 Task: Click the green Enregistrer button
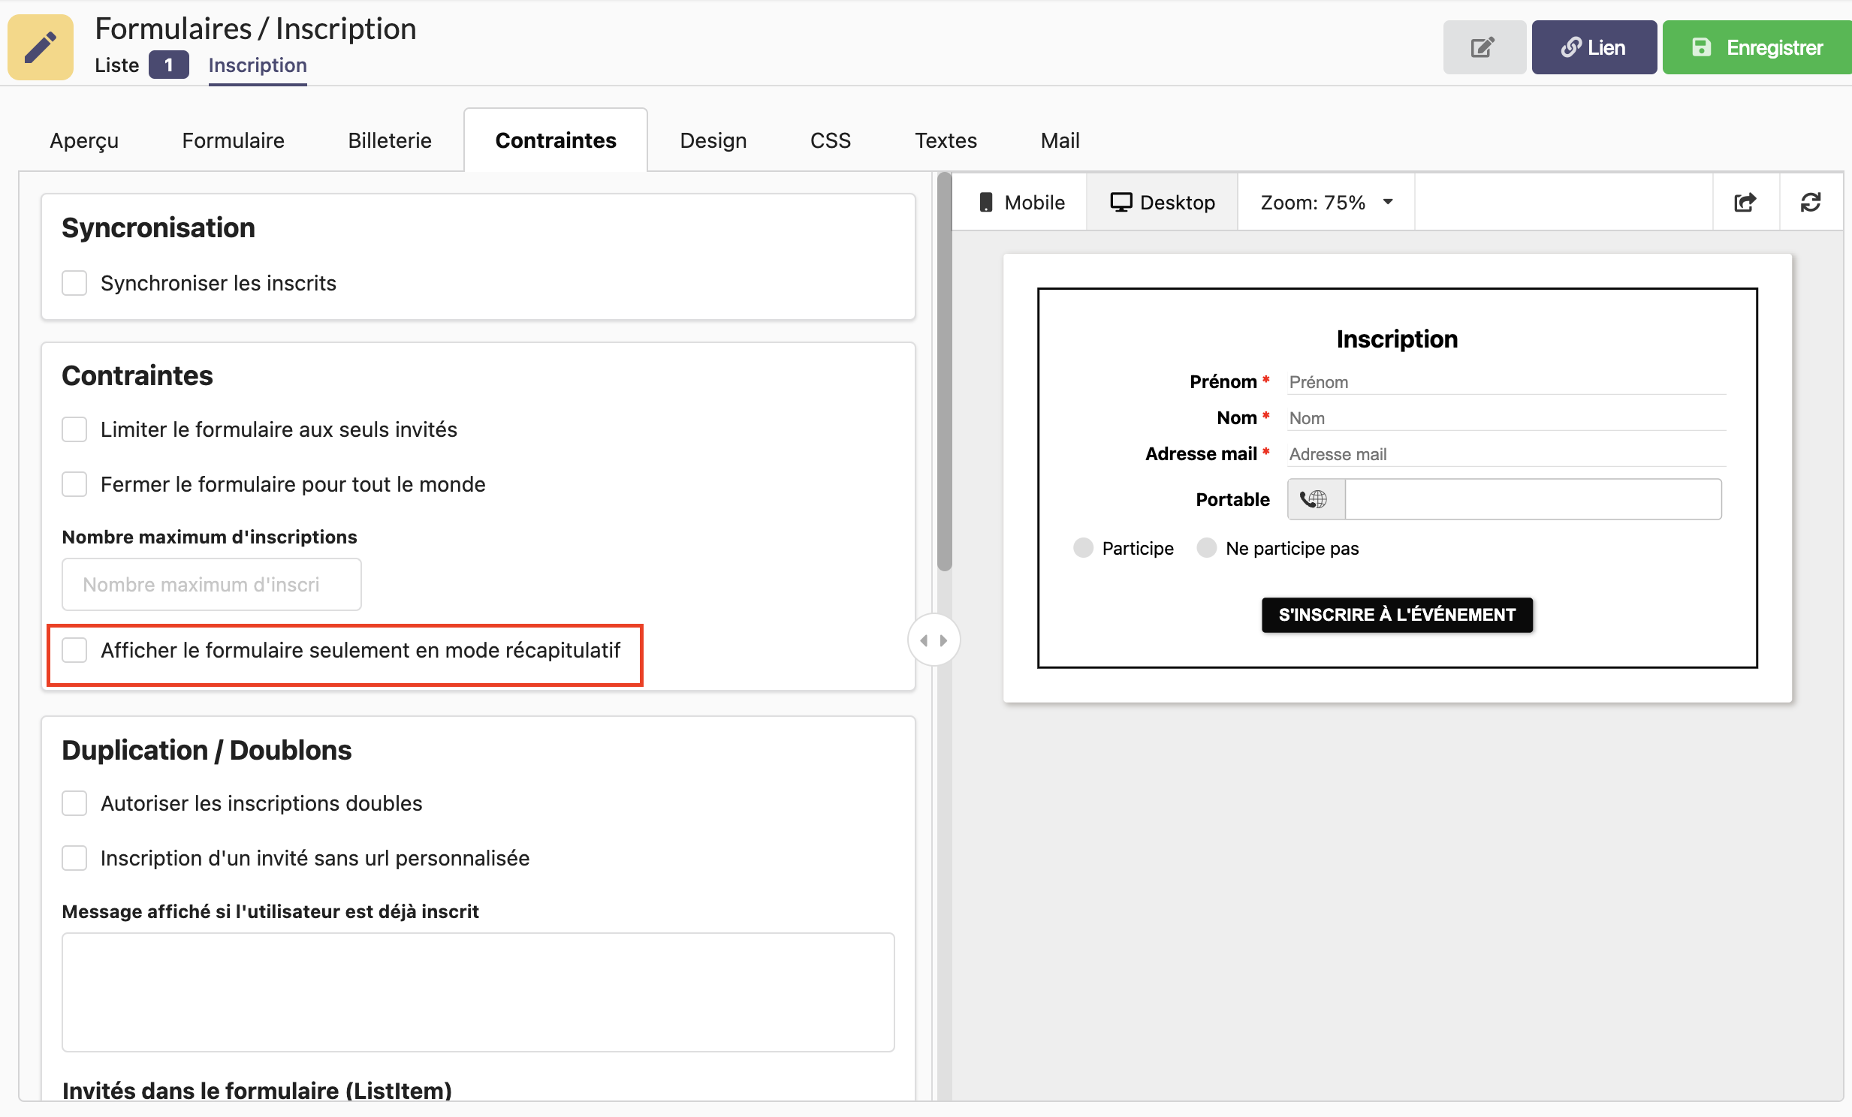pos(1757,47)
